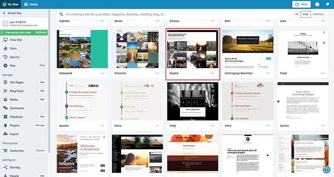Open options menu for Pictorico theme
This screenshot has width=334, height=177.
pos(157,73)
